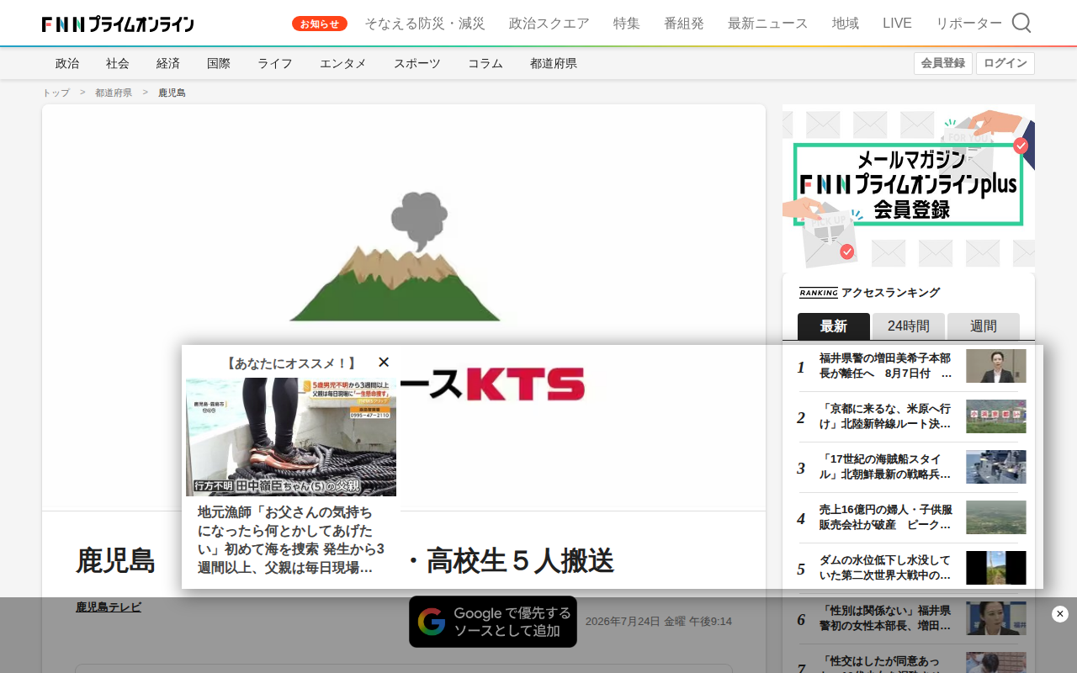1077x673 pixels.
Task: Open the 地域 menu item
Action: click(846, 24)
